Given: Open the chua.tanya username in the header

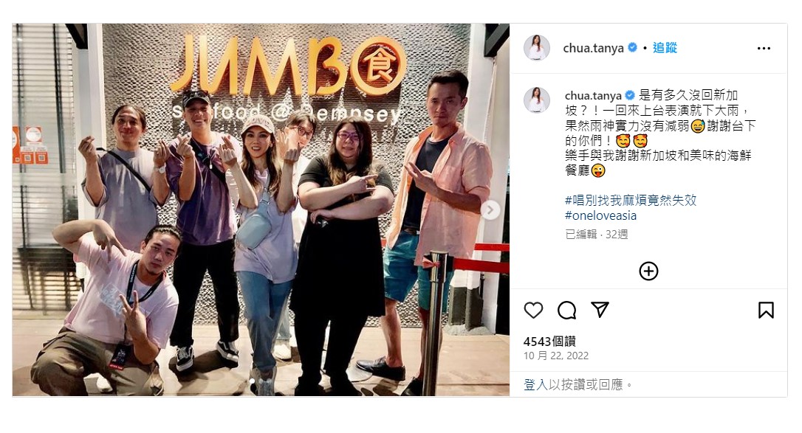Looking at the screenshot, I should [593, 48].
